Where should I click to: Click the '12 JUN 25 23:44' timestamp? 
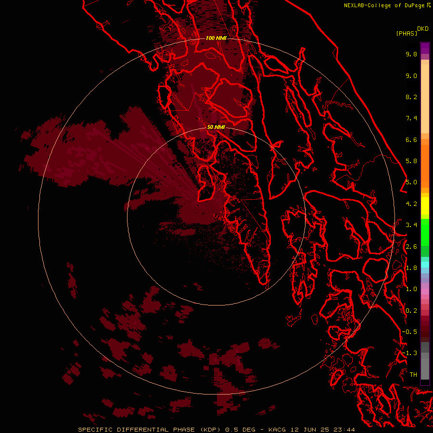pyautogui.click(x=322, y=430)
